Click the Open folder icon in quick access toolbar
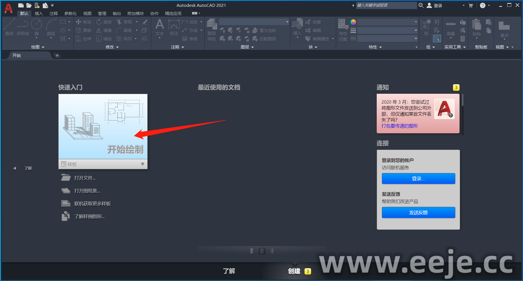Viewport: 523px width, 281px height. 29,5
